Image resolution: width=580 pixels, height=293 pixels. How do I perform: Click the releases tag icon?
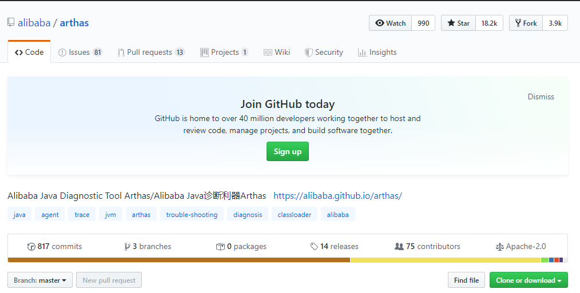point(314,246)
